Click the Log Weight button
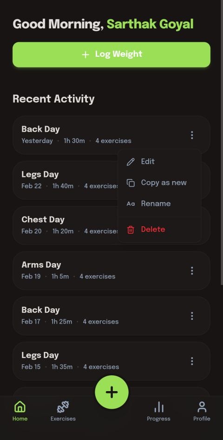The width and height of the screenshot is (223, 440). pyautogui.click(x=111, y=54)
